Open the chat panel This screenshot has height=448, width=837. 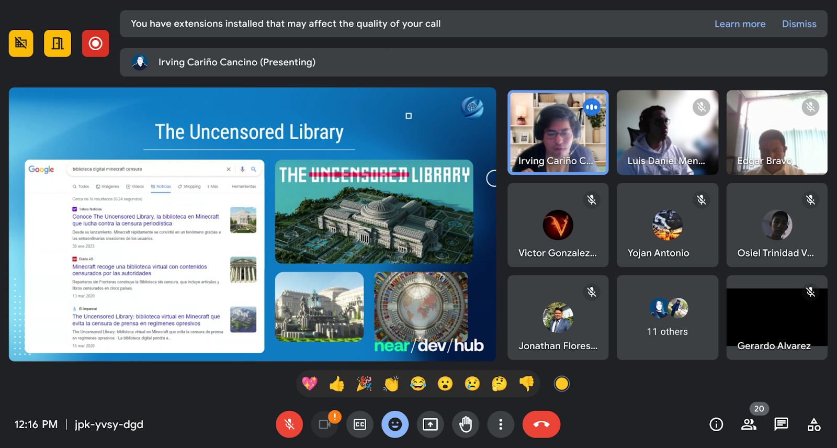[782, 424]
